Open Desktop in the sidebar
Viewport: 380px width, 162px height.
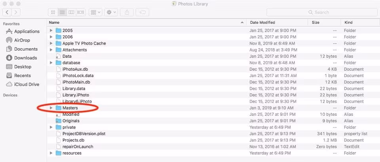tap(19, 67)
